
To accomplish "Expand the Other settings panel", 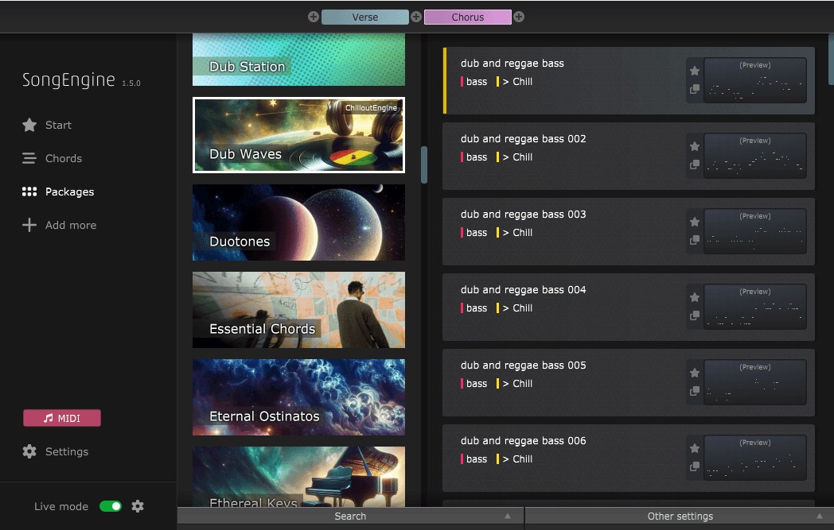I will click(680, 516).
